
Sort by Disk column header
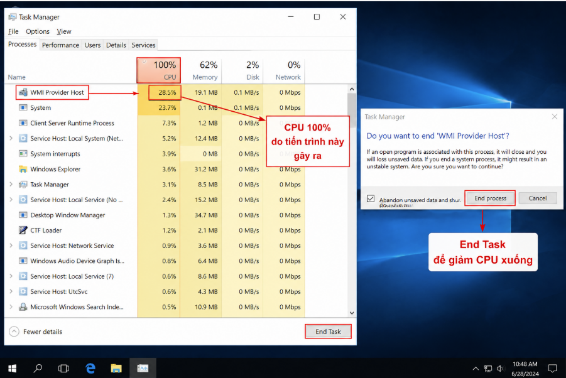pyautogui.click(x=242, y=70)
